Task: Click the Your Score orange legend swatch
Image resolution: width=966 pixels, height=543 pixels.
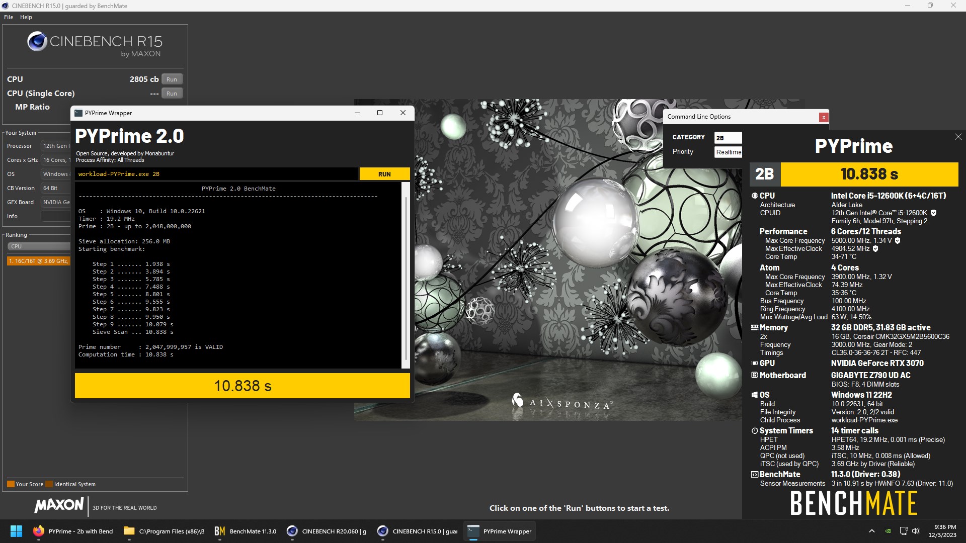Action: pos(11,484)
